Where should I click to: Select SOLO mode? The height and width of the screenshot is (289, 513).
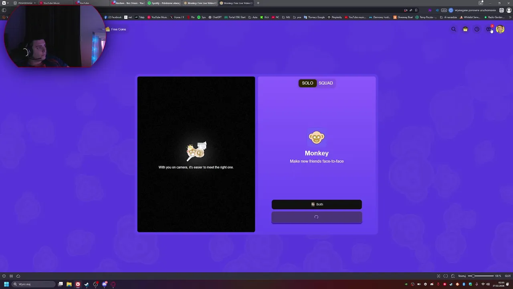307,83
